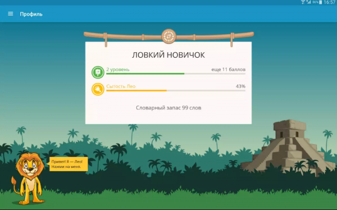Tap the Wi-Fi signal icon in status bar

point(303,2)
